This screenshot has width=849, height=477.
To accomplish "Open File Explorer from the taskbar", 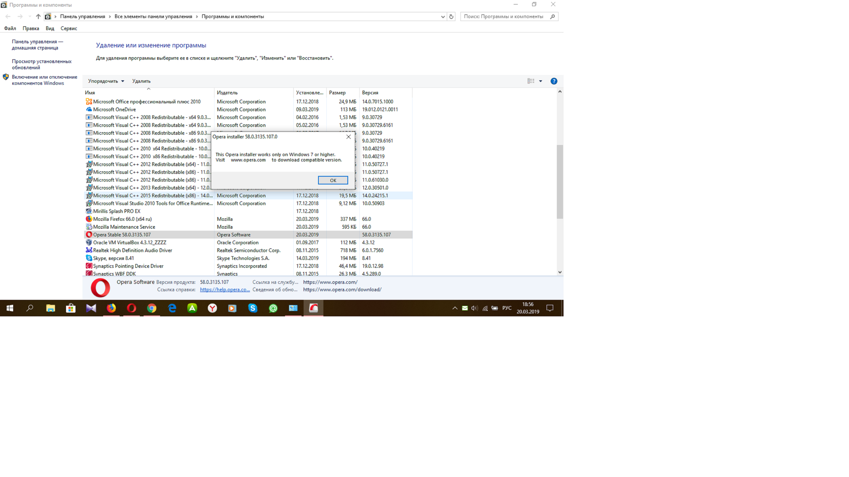I will click(x=50, y=308).
